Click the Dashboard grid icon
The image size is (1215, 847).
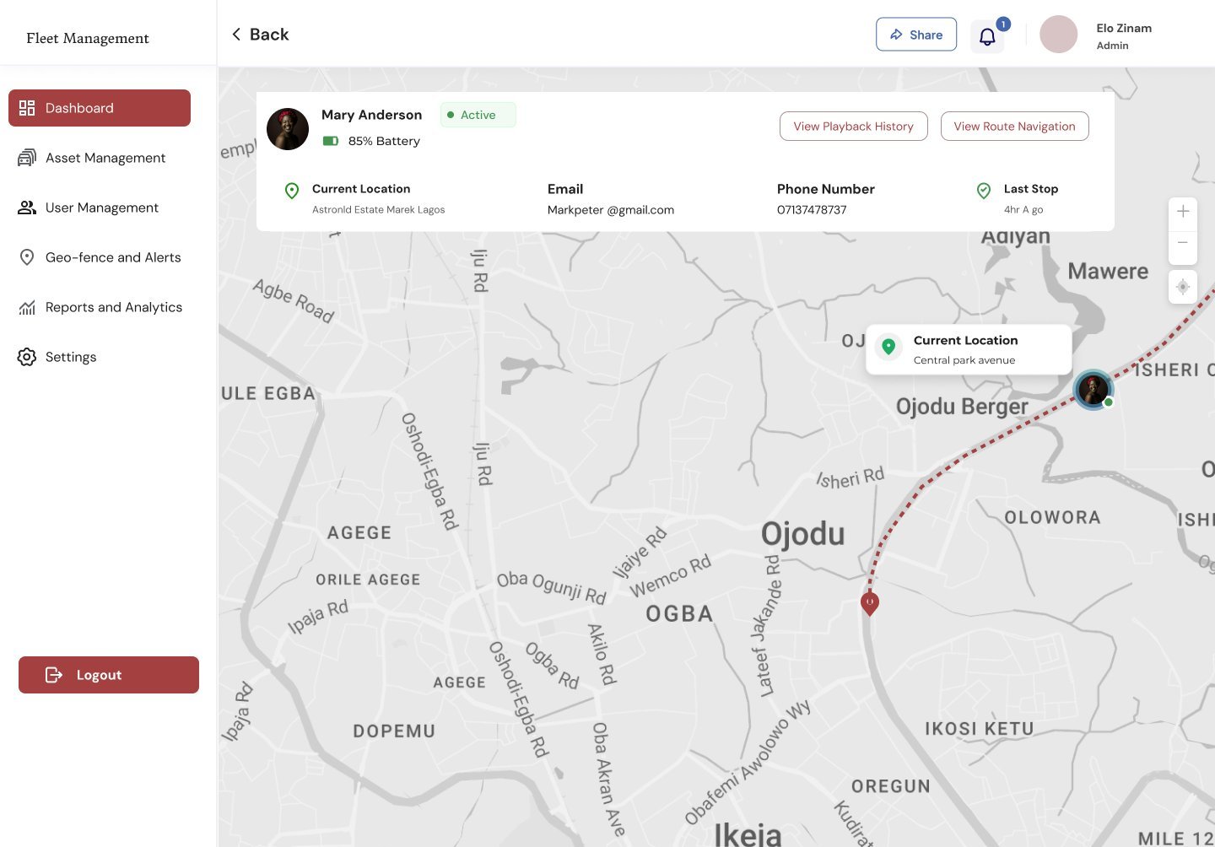pyautogui.click(x=27, y=108)
